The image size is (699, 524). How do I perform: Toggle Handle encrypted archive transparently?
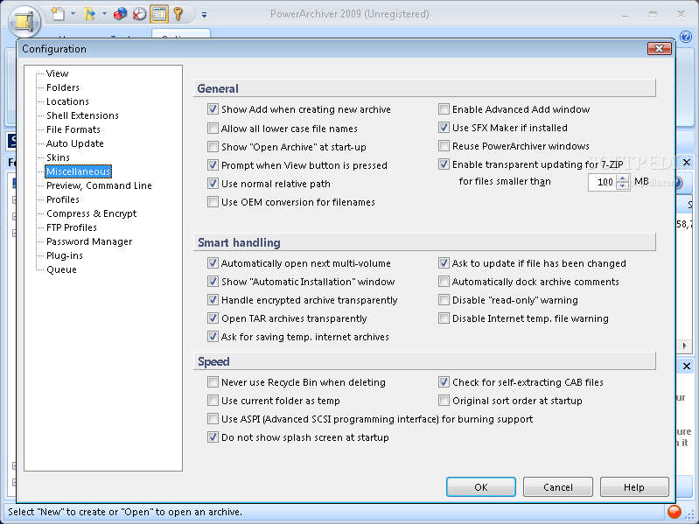[x=213, y=299]
